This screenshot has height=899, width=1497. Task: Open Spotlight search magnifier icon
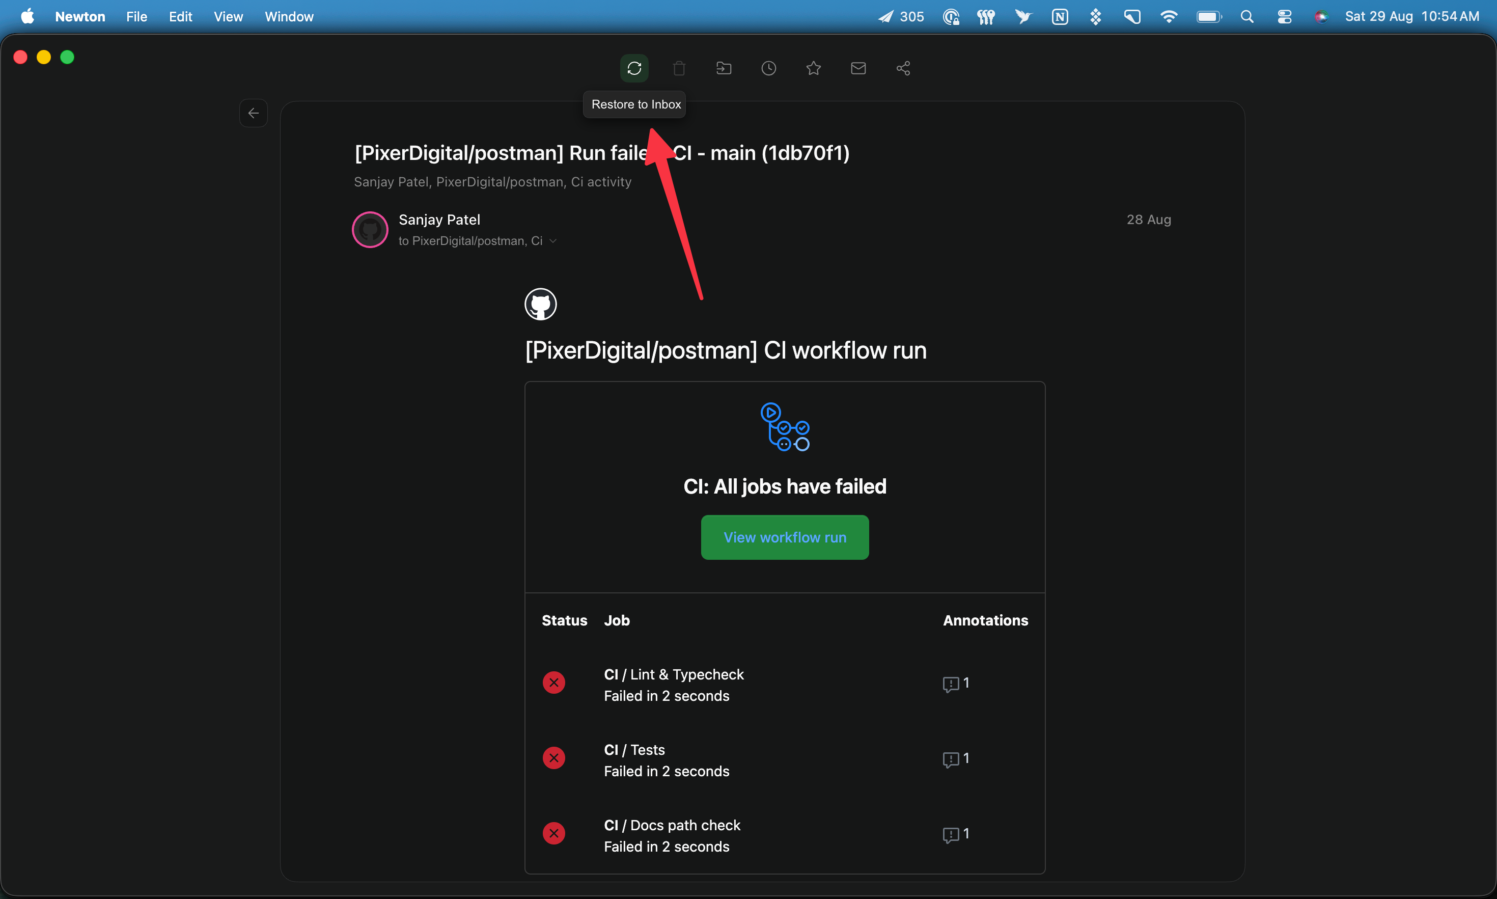pos(1247,16)
